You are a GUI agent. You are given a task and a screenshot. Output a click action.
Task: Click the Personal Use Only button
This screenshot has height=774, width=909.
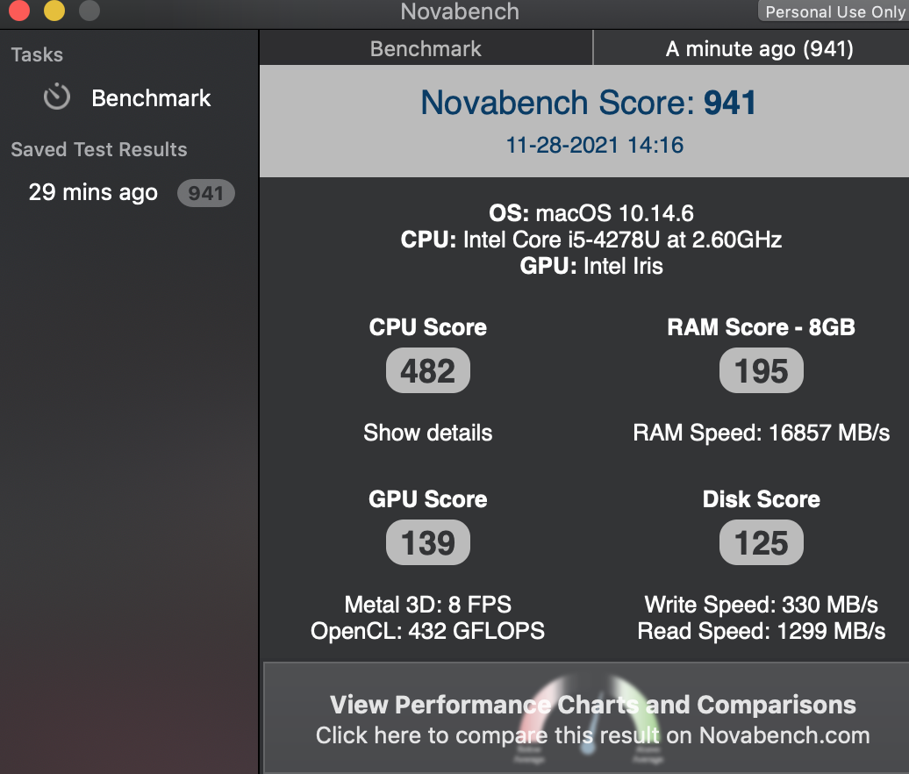click(834, 11)
